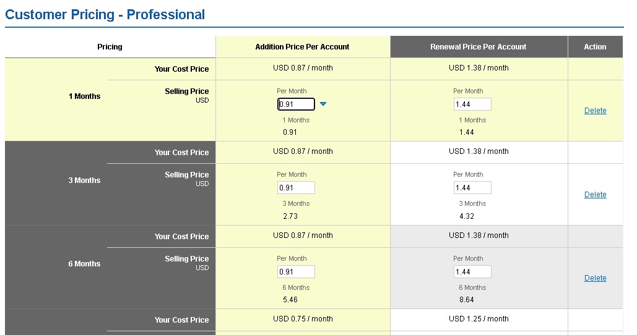Click 1 Months renewal cost USD 1.38 / month
Image resolution: width=637 pixels, height=335 pixels.
tap(479, 68)
